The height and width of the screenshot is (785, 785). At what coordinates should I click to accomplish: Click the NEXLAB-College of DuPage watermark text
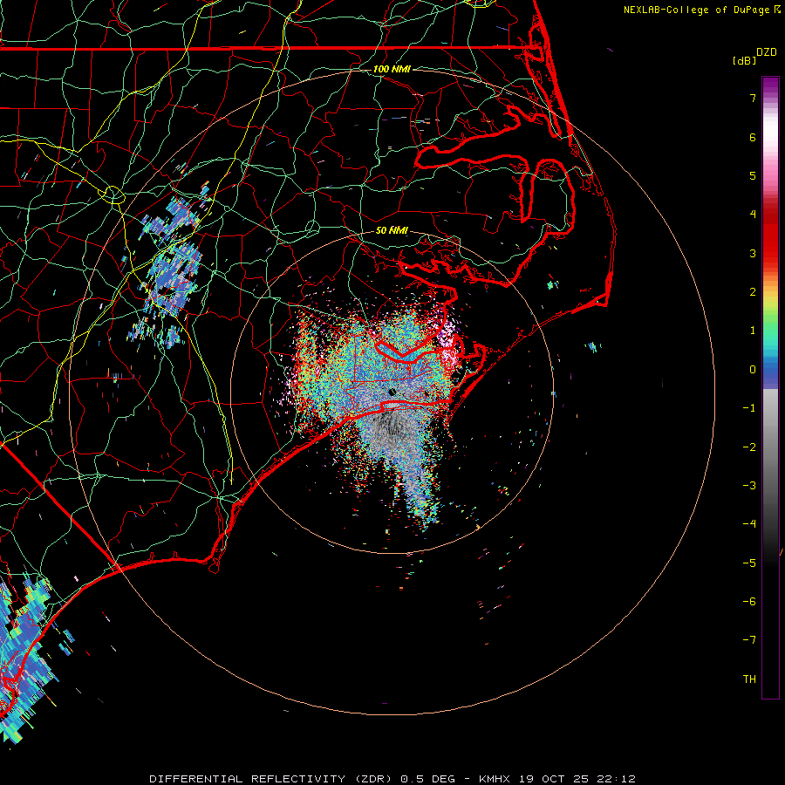pyautogui.click(x=702, y=10)
